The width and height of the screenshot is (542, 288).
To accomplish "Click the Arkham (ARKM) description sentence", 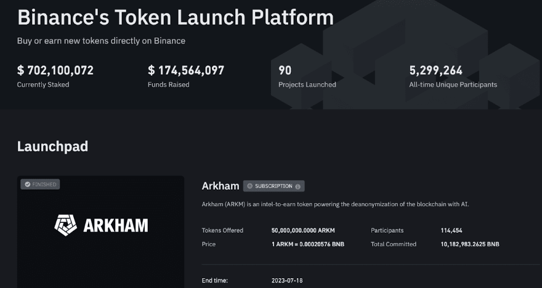I will [335, 204].
